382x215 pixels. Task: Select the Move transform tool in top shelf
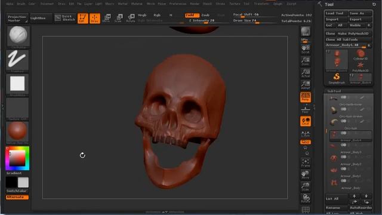point(106,19)
